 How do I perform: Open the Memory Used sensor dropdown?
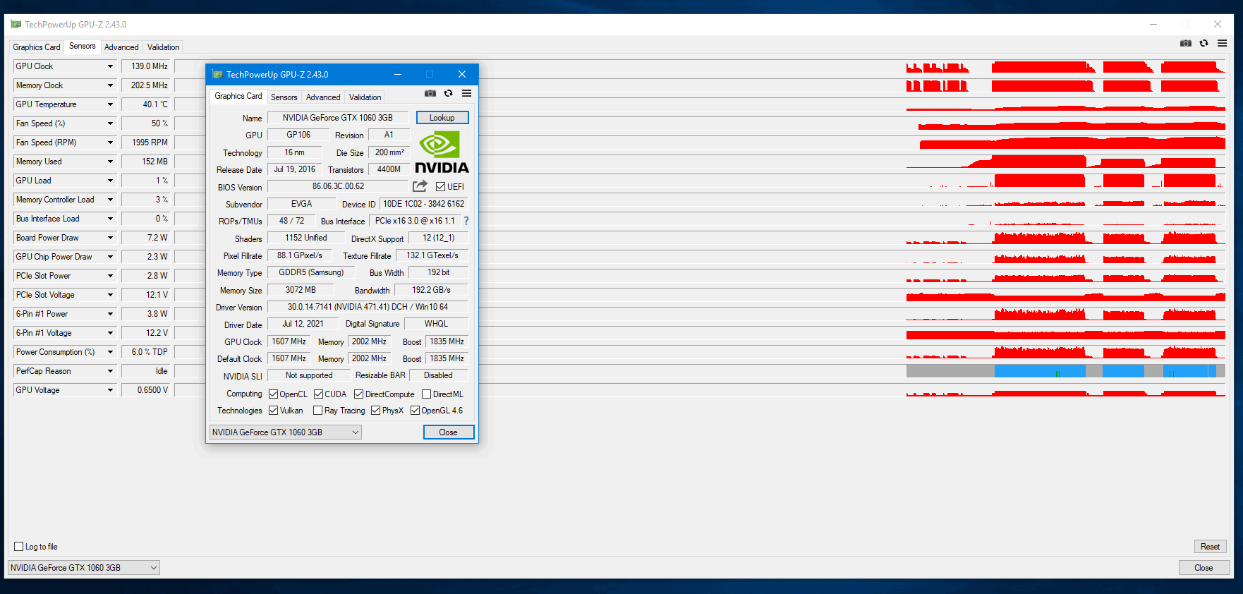pos(110,162)
